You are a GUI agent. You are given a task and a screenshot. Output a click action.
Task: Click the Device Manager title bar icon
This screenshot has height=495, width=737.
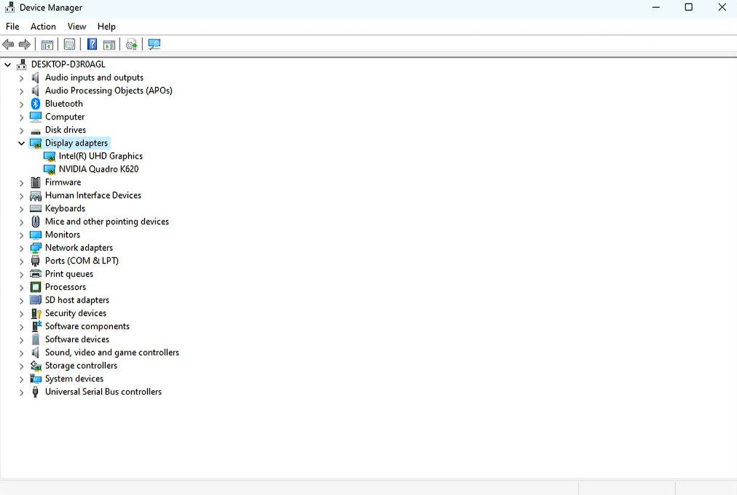click(x=10, y=8)
